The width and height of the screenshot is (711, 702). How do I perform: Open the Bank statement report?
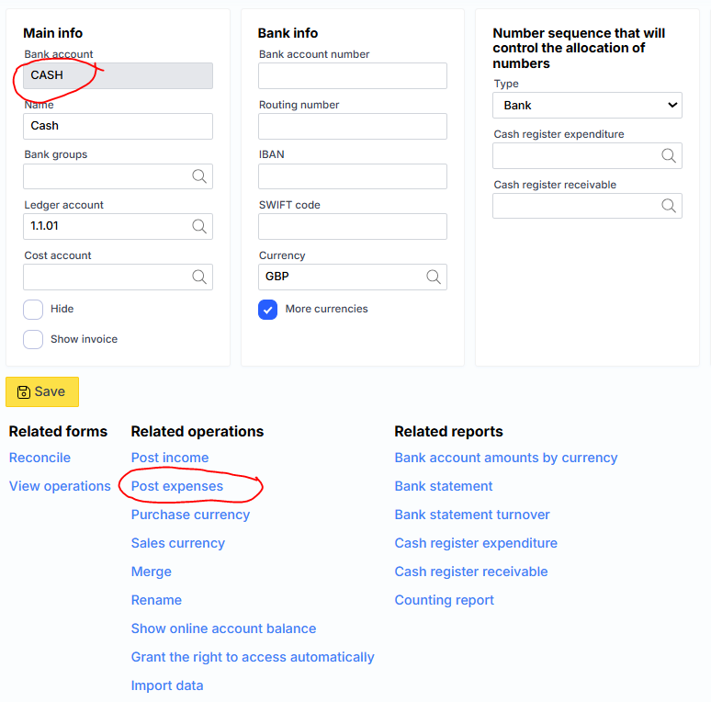(x=444, y=486)
